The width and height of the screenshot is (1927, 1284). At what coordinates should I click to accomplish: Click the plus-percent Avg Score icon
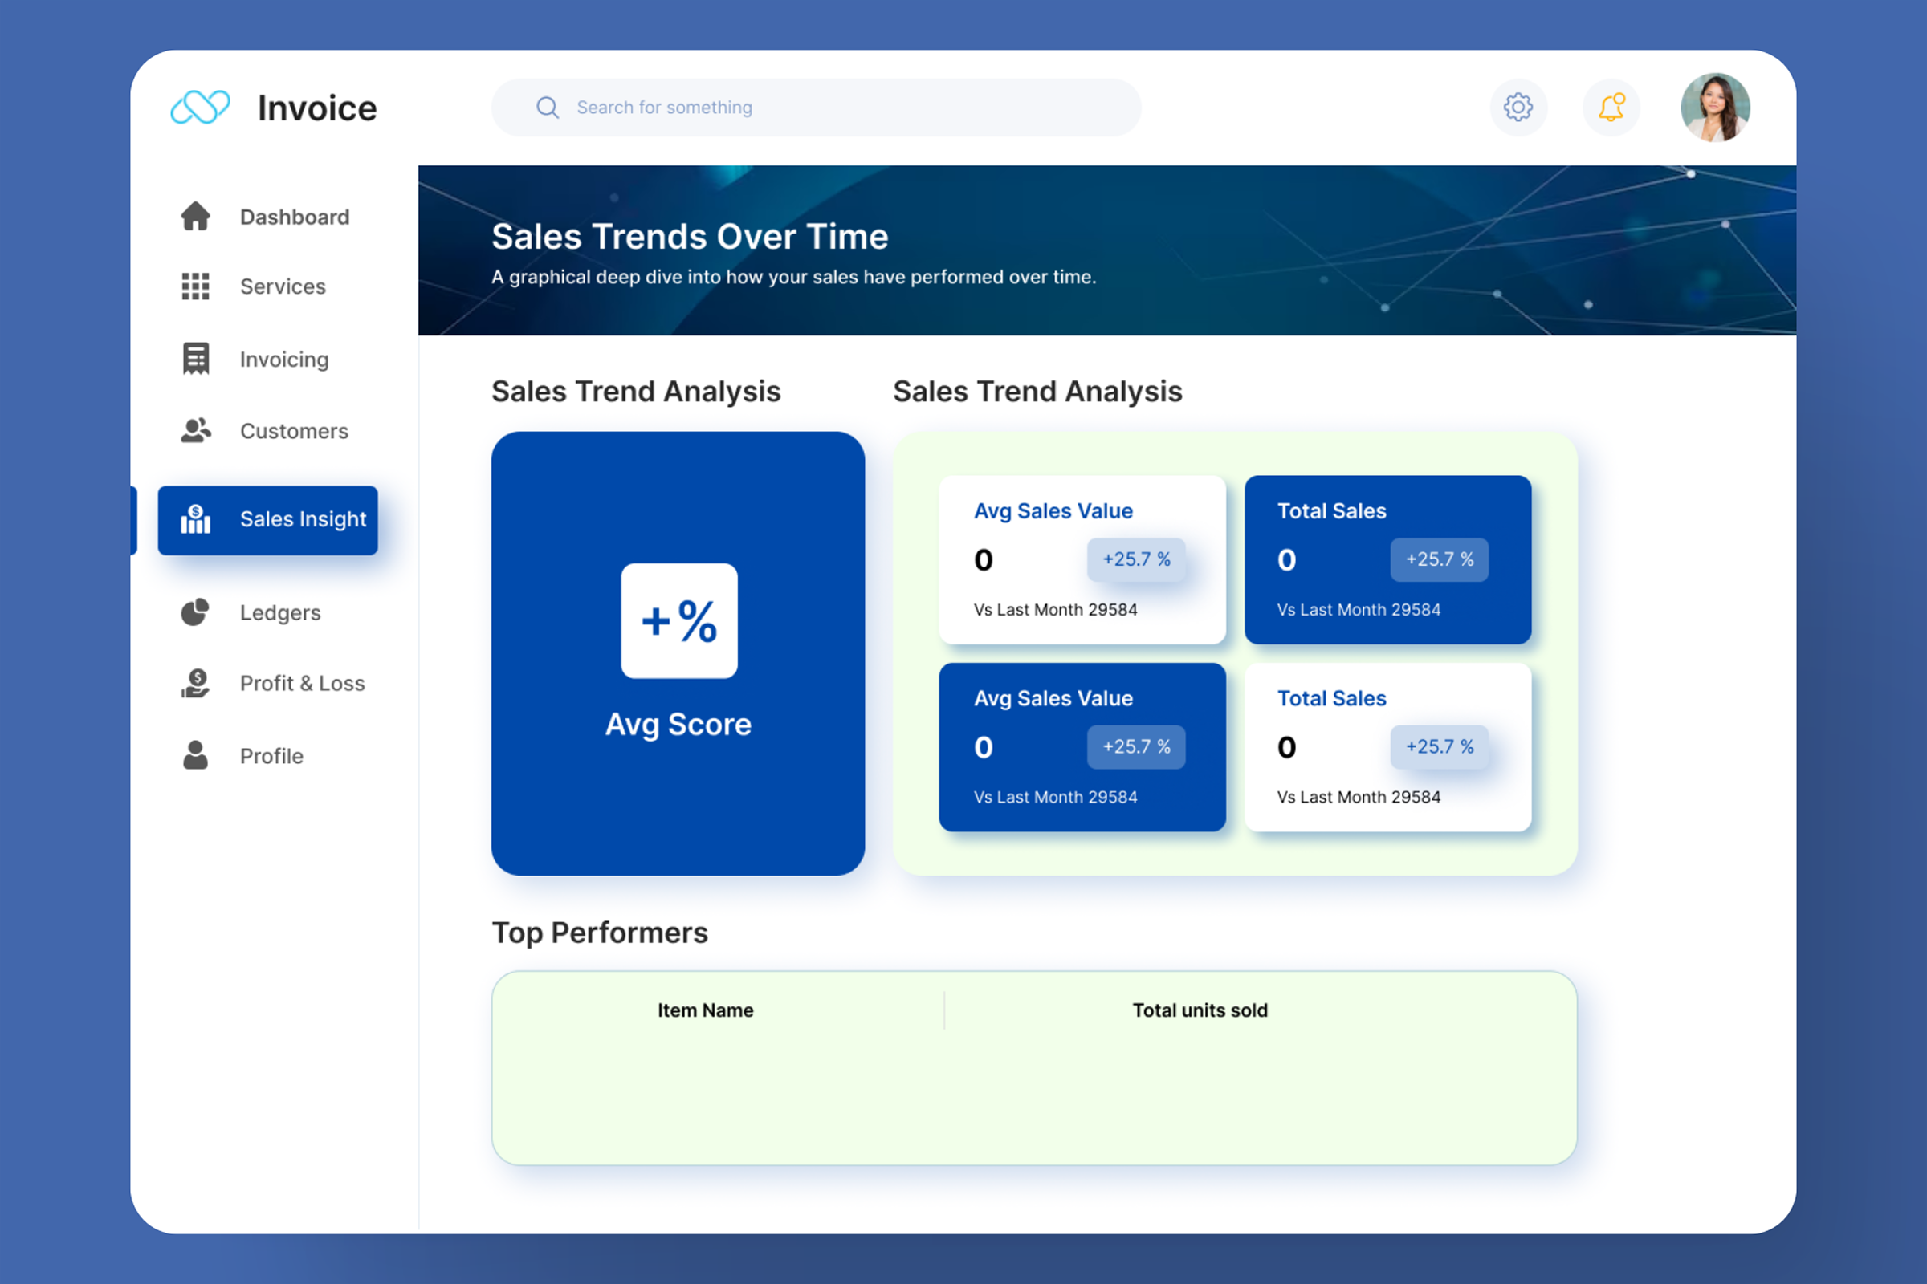[x=678, y=620]
